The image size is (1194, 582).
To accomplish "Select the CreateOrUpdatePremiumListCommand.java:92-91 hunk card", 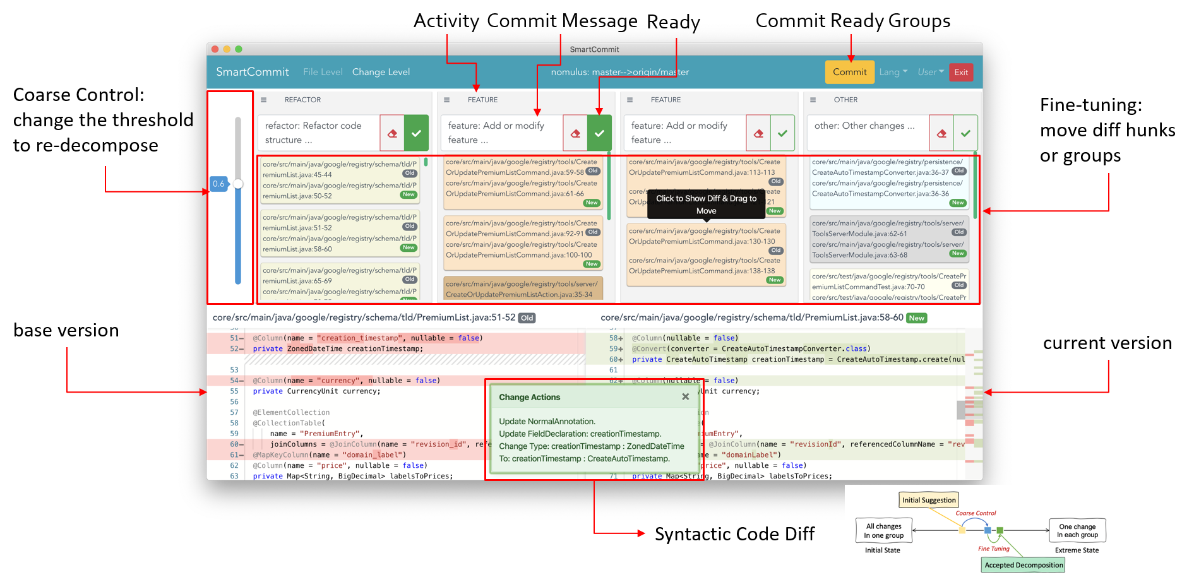I will (x=523, y=244).
